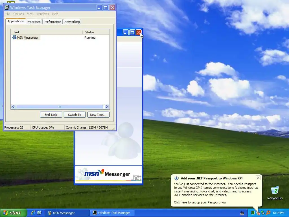The height and width of the screenshot is (217, 289).
Task: Click the New Task... button
Action: click(x=98, y=115)
